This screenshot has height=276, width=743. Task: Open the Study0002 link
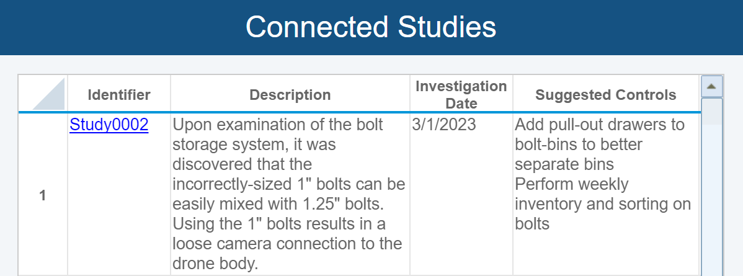(109, 125)
